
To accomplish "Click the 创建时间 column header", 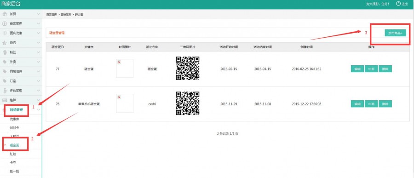I will (x=306, y=47).
